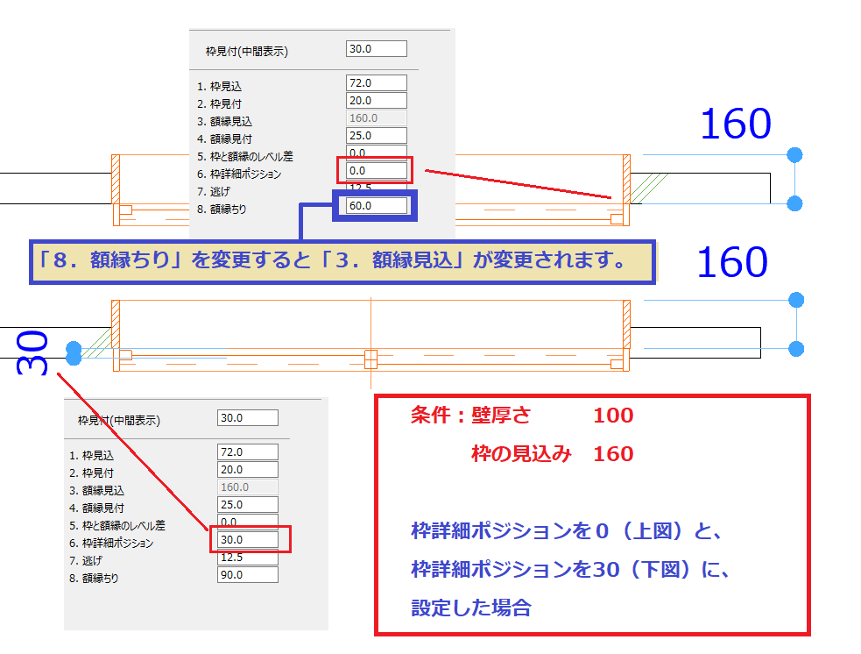
Task: Click the upper blue dimension handle of the top drawing
Action: 794,155
